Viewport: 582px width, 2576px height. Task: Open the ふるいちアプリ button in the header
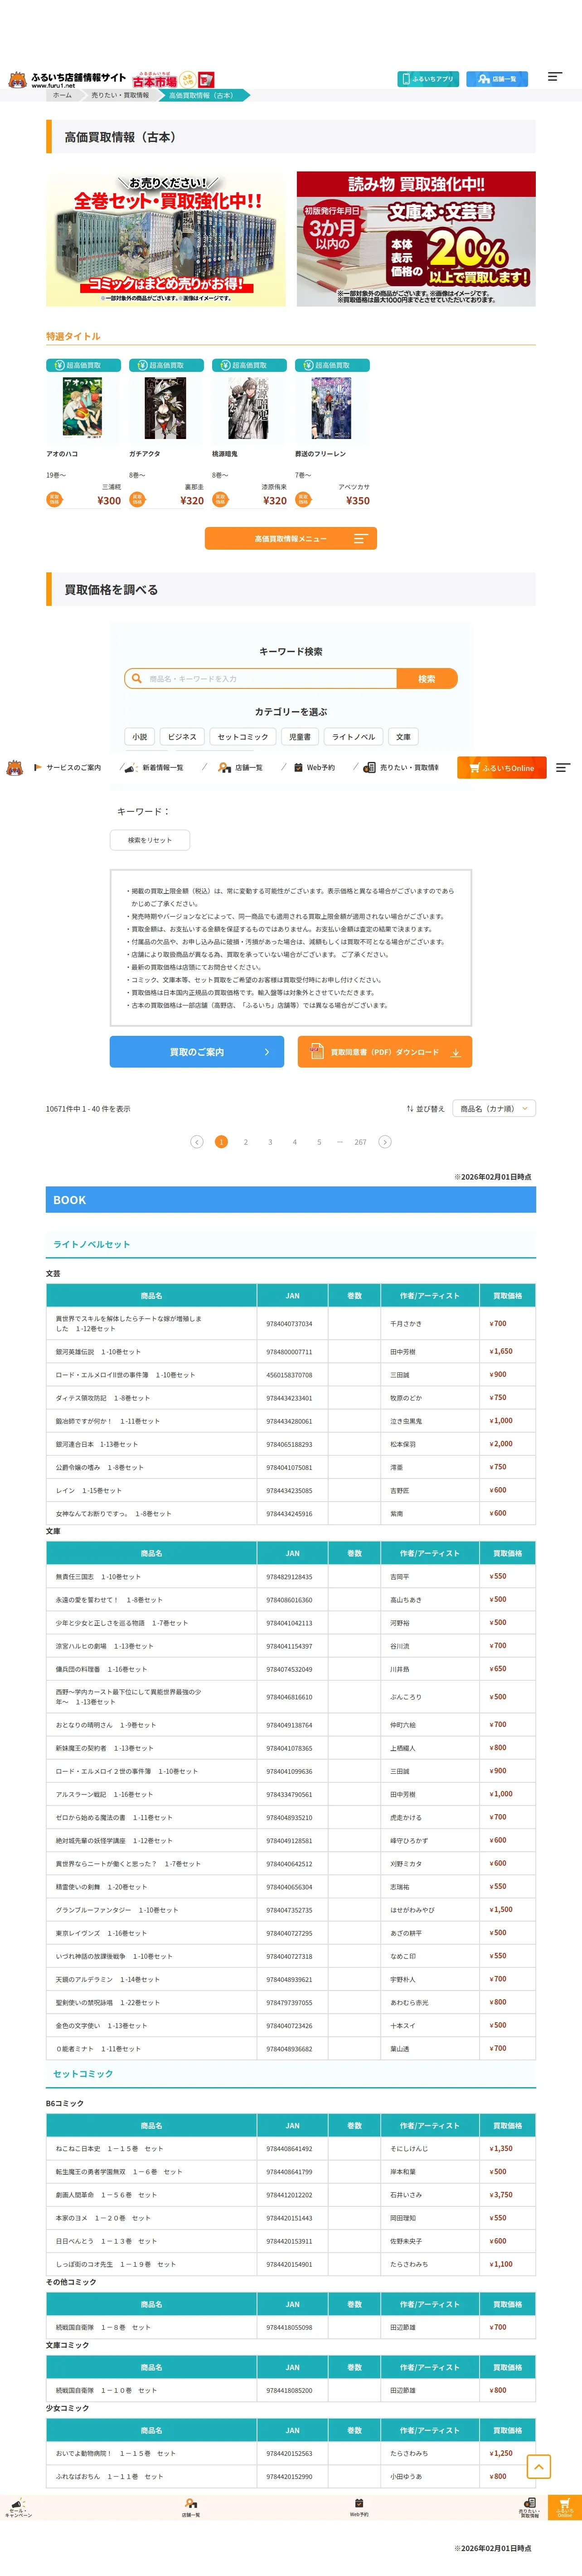tap(427, 79)
